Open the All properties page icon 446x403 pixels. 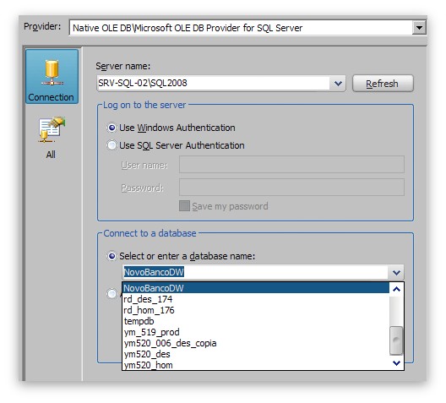52,138
